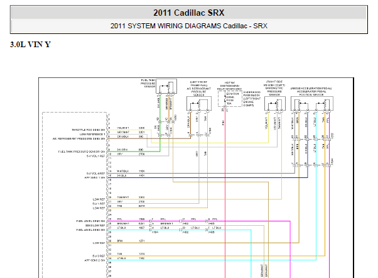This screenshot has width=378, height=278.
Task: Click the 'LOW REF' label at pin 30
Action: pyautogui.click(x=99, y=243)
